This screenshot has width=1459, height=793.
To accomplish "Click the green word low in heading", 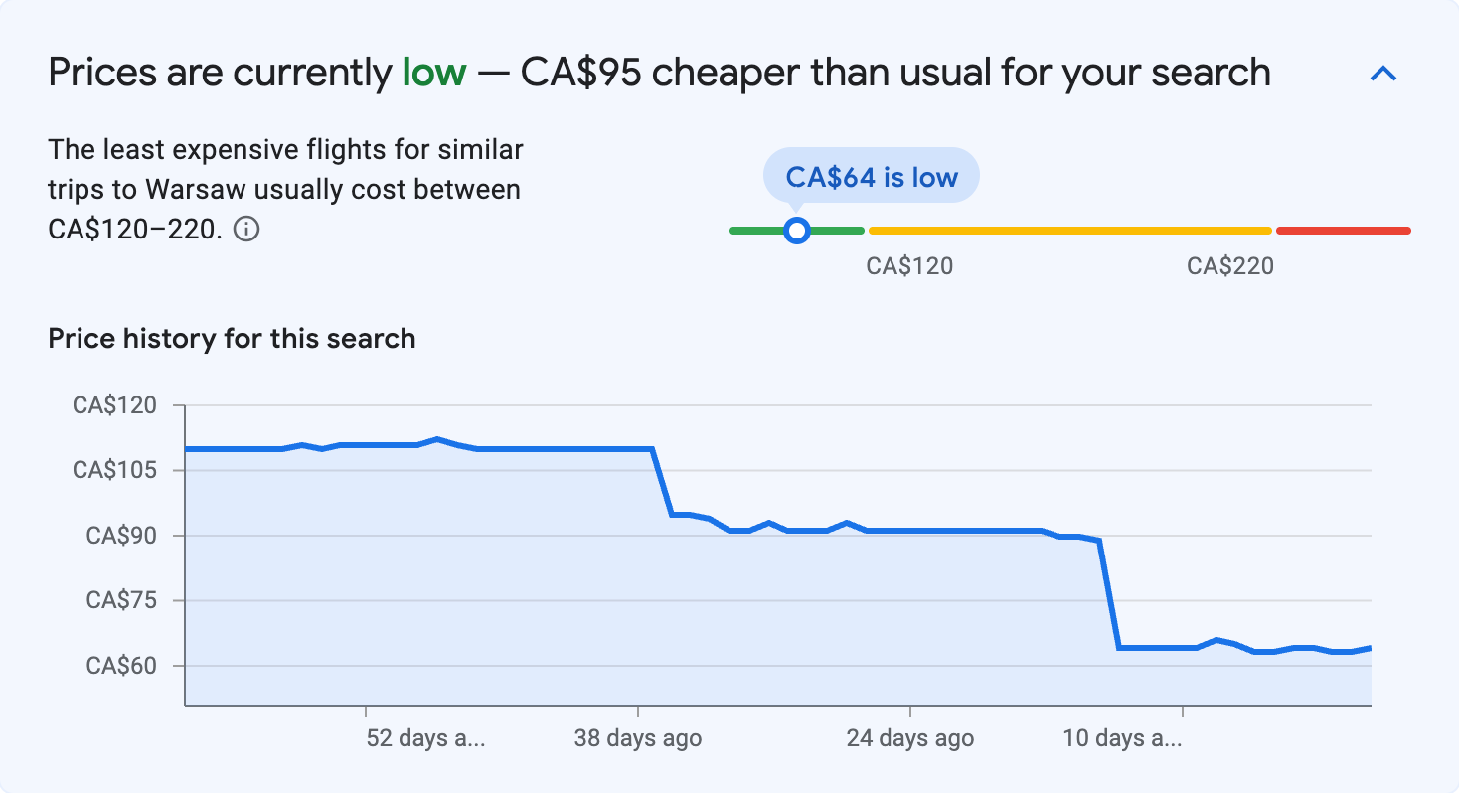I will [433, 72].
